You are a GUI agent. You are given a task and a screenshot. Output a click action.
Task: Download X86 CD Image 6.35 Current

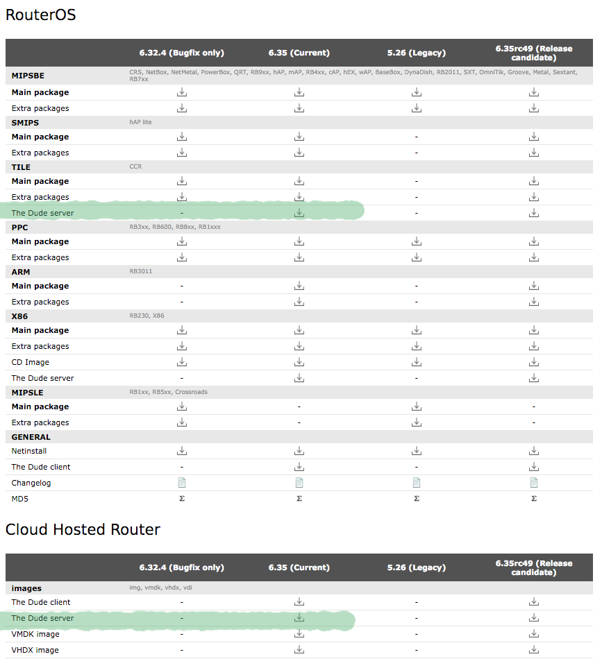(x=299, y=362)
